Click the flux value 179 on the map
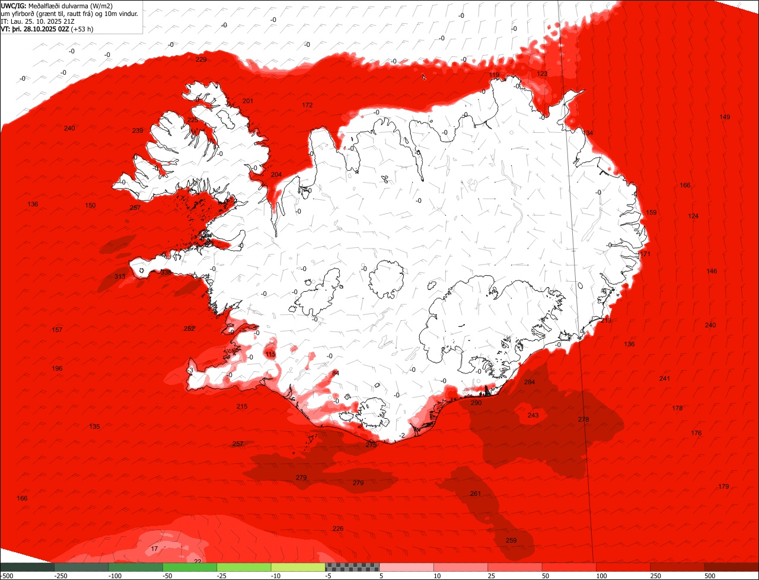The width and height of the screenshot is (759, 580). (723, 486)
